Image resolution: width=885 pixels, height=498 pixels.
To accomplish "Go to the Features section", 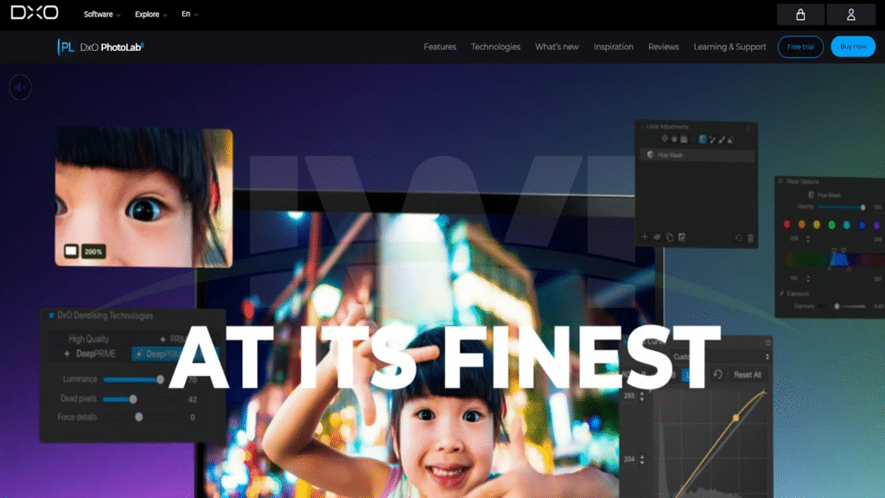I will [x=440, y=47].
